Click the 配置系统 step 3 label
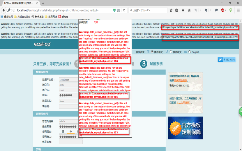Viewport: 242px width, 151px height. coord(156,64)
